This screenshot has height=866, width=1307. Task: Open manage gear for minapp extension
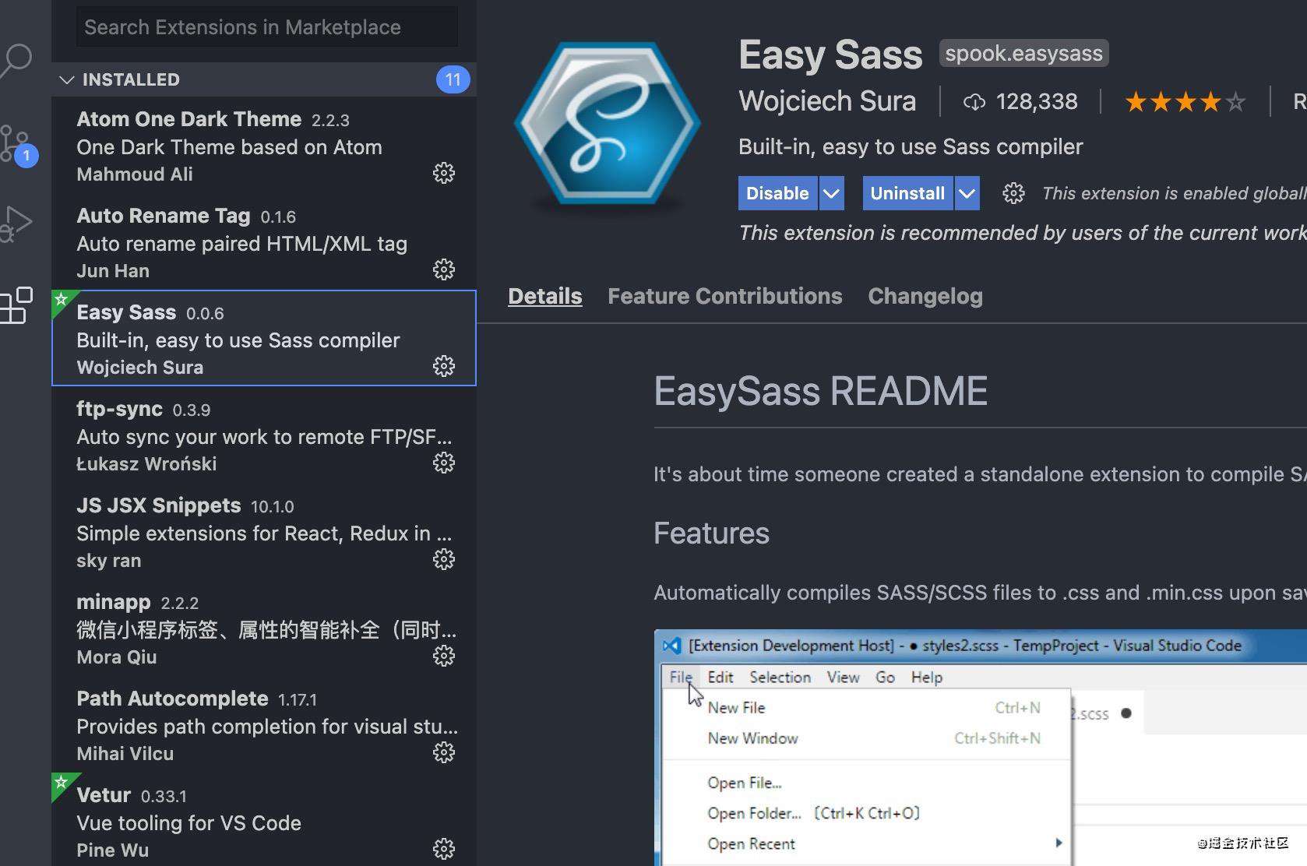coord(444,656)
